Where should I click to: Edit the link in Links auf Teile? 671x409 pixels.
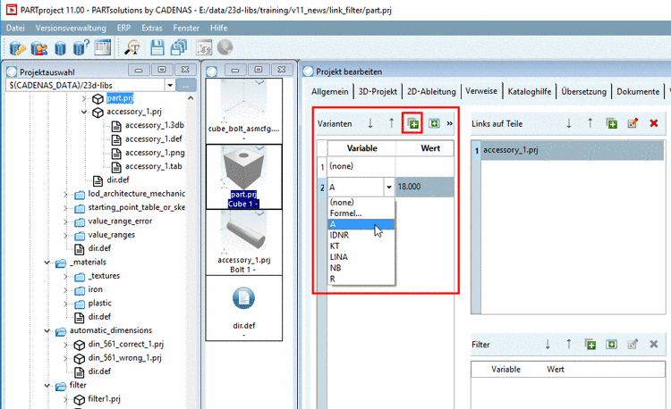point(633,123)
